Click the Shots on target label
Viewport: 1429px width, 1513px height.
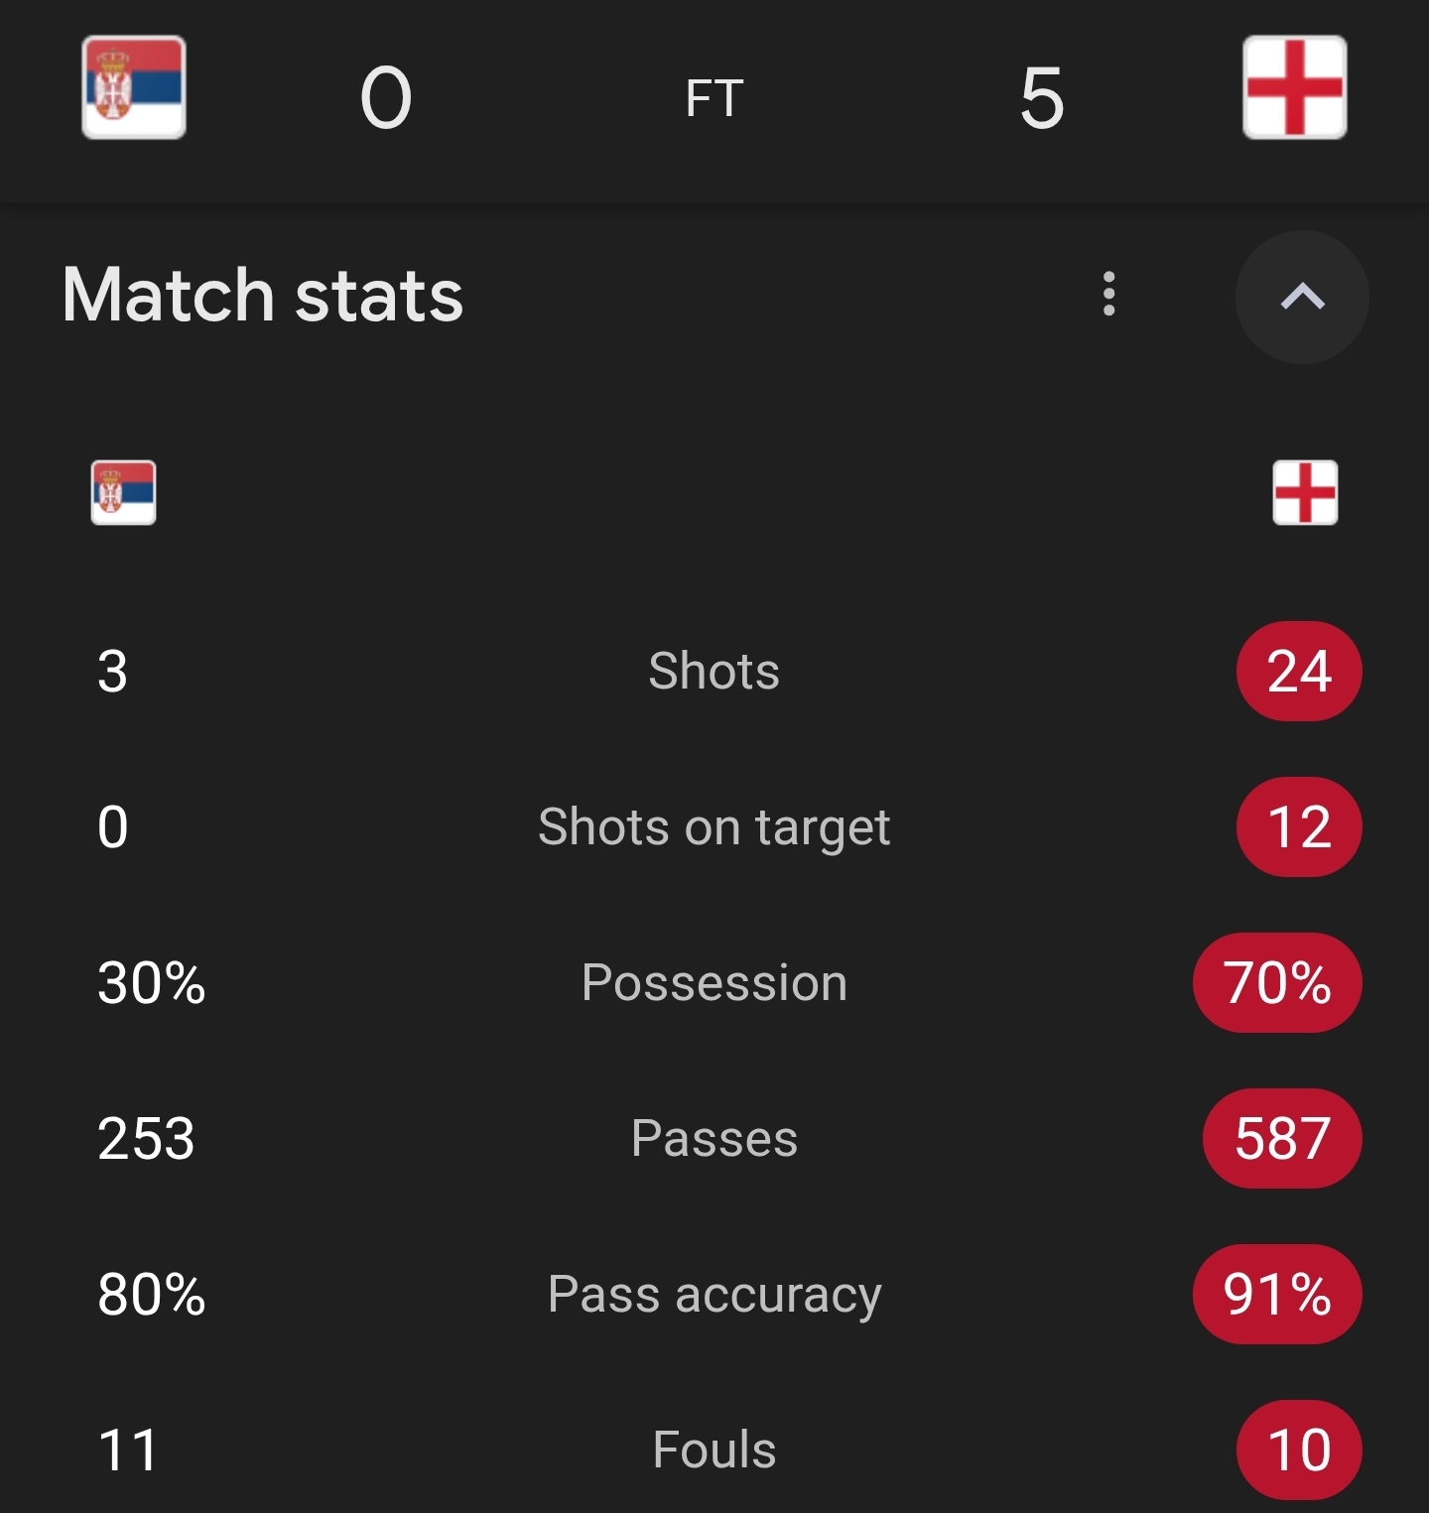pyautogui.click(x=714, y=827)
